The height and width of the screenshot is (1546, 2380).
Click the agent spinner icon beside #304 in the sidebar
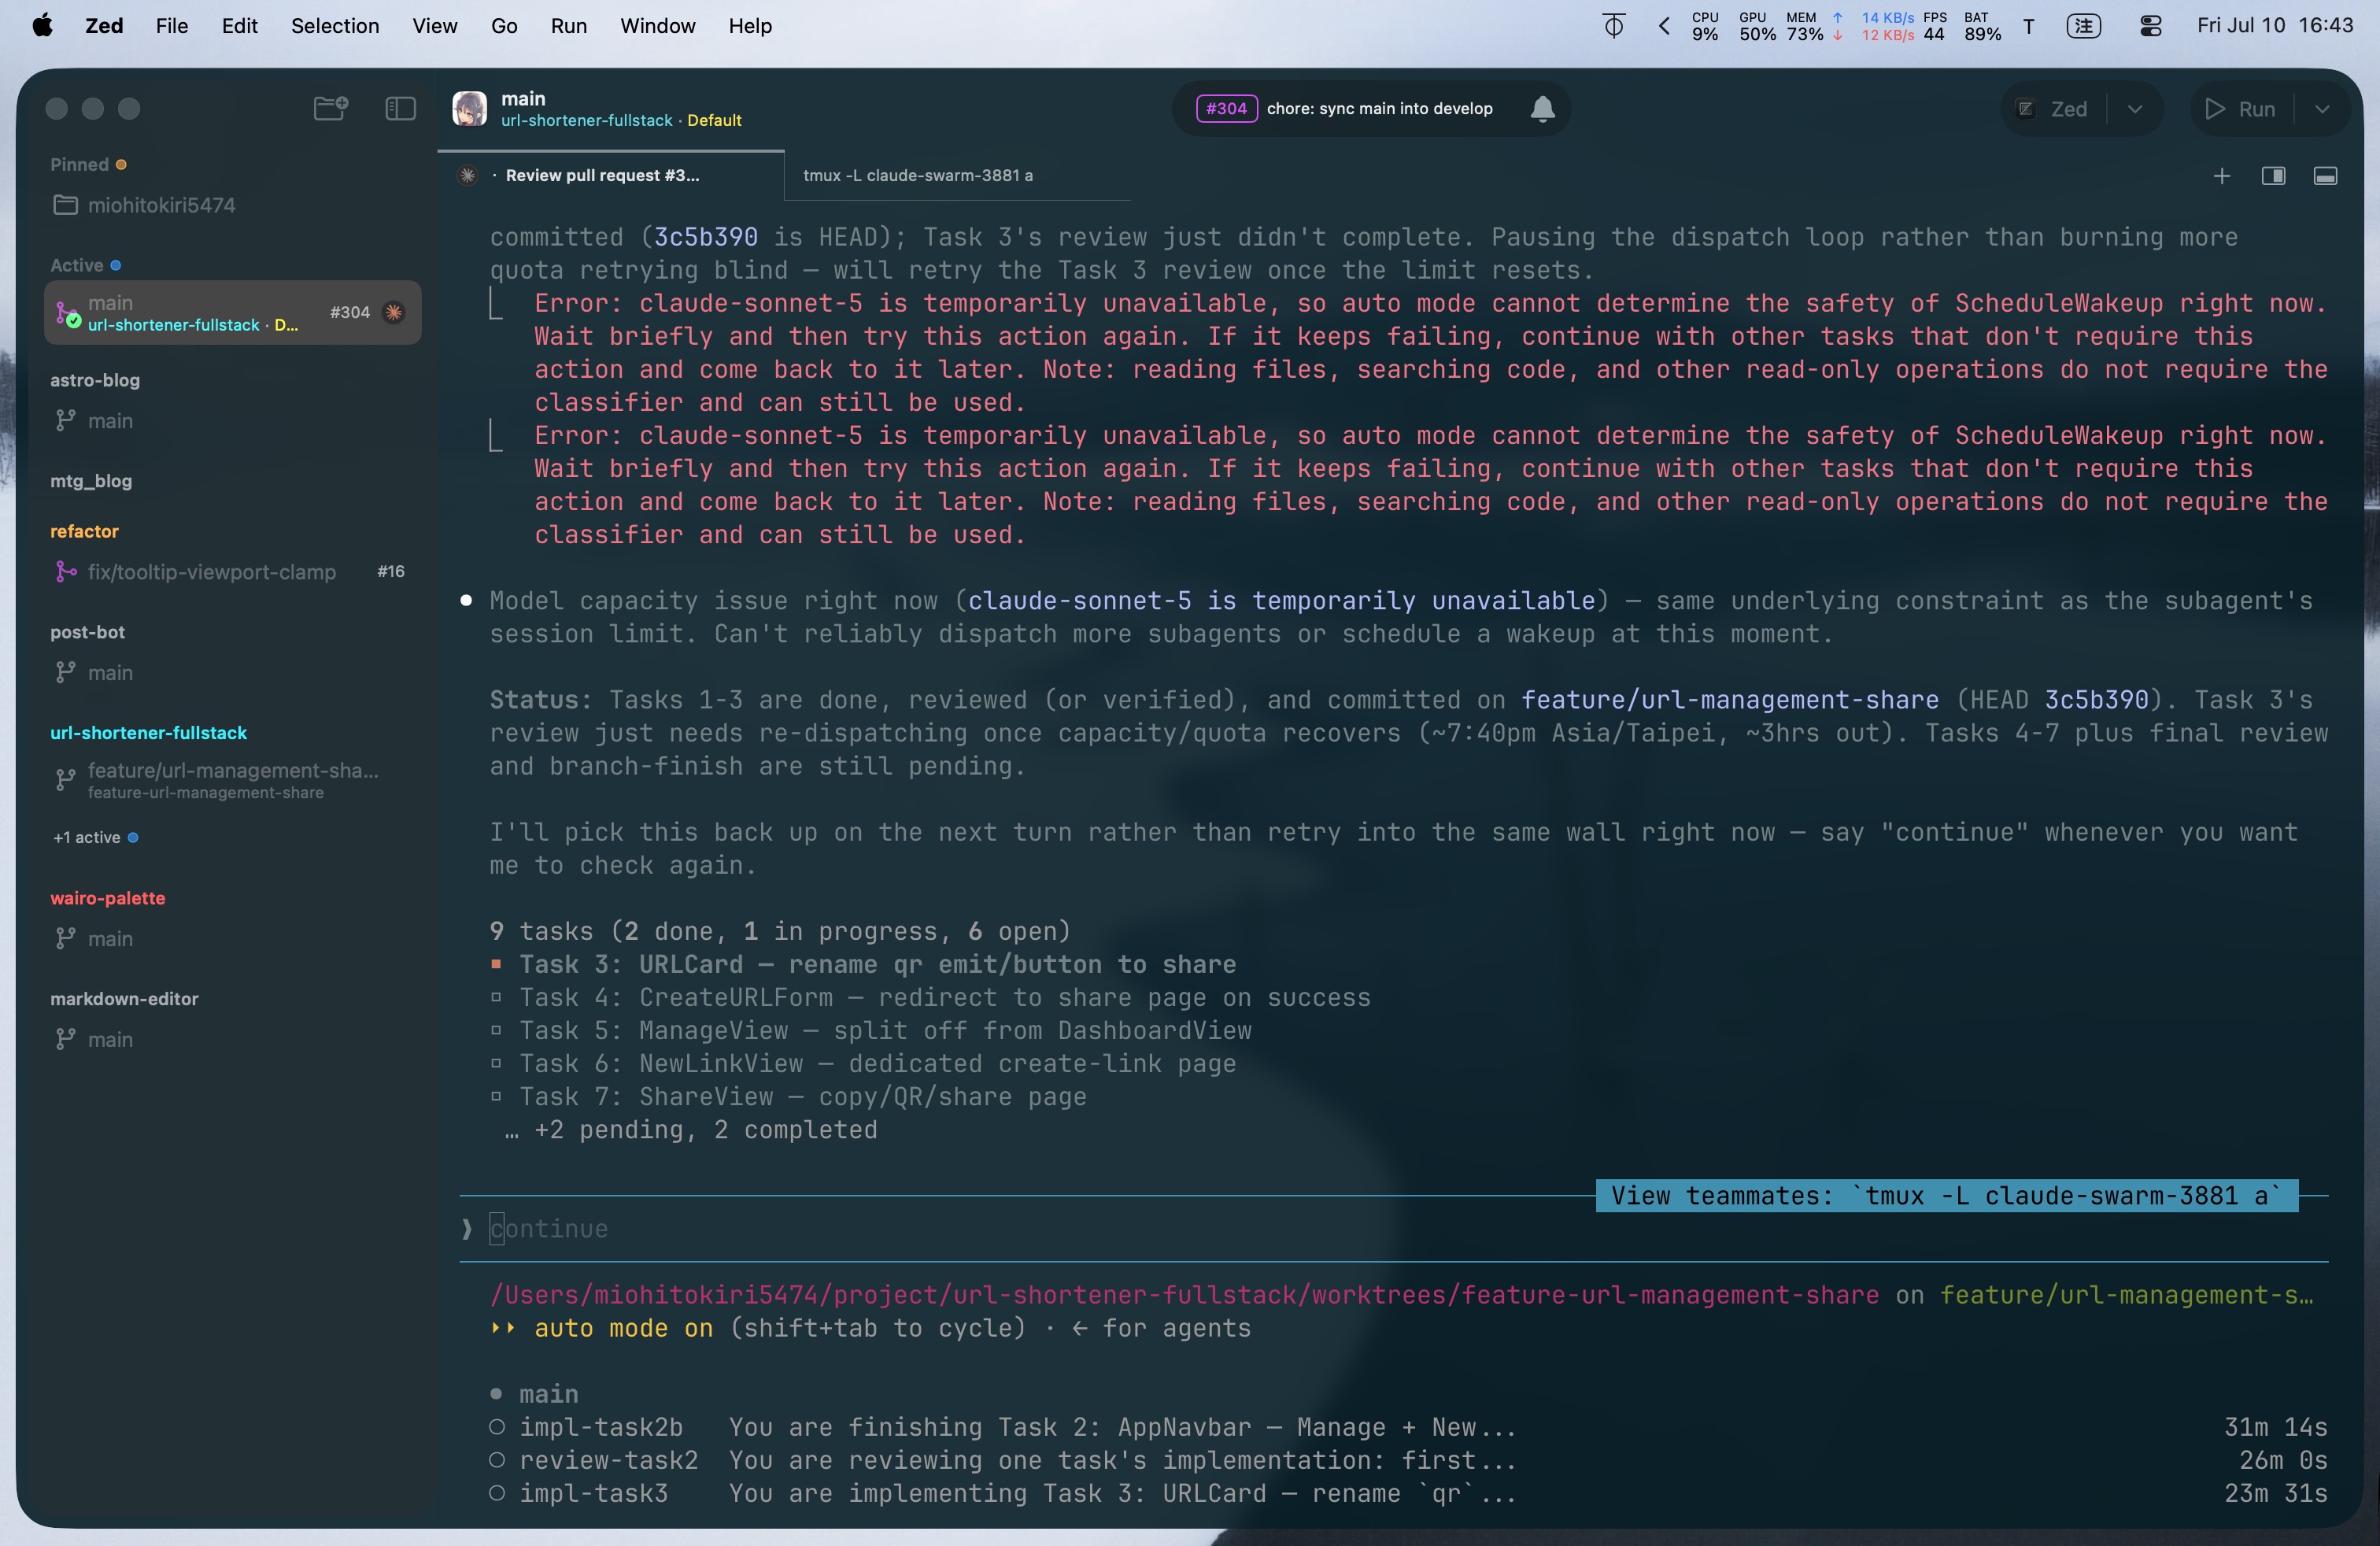coord(394,312)
